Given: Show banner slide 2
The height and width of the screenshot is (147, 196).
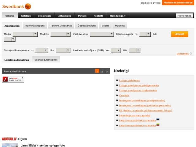Looking at the screenshot, I should pos(102,71).
